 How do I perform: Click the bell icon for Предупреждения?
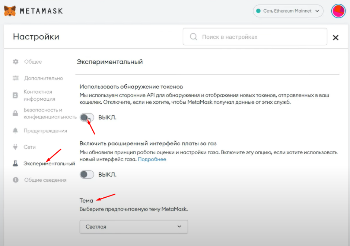point(15,130)
